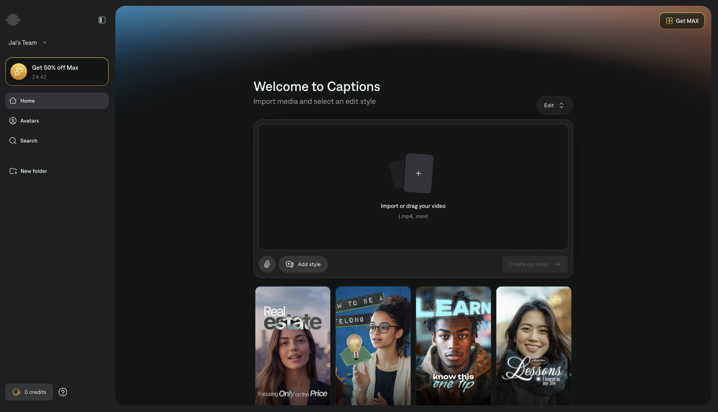Attach a file using paperclip icon
The width and height of the screenshot is (718, 412).
click(267, 264)
